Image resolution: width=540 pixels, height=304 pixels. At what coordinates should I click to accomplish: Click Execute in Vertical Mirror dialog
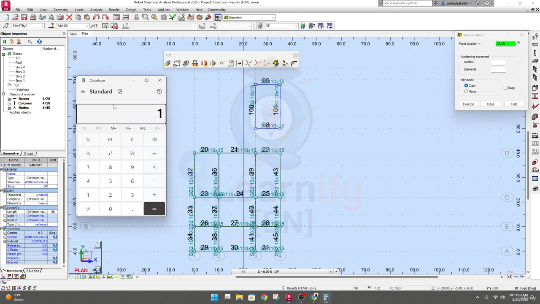click(x=468, y=104)
